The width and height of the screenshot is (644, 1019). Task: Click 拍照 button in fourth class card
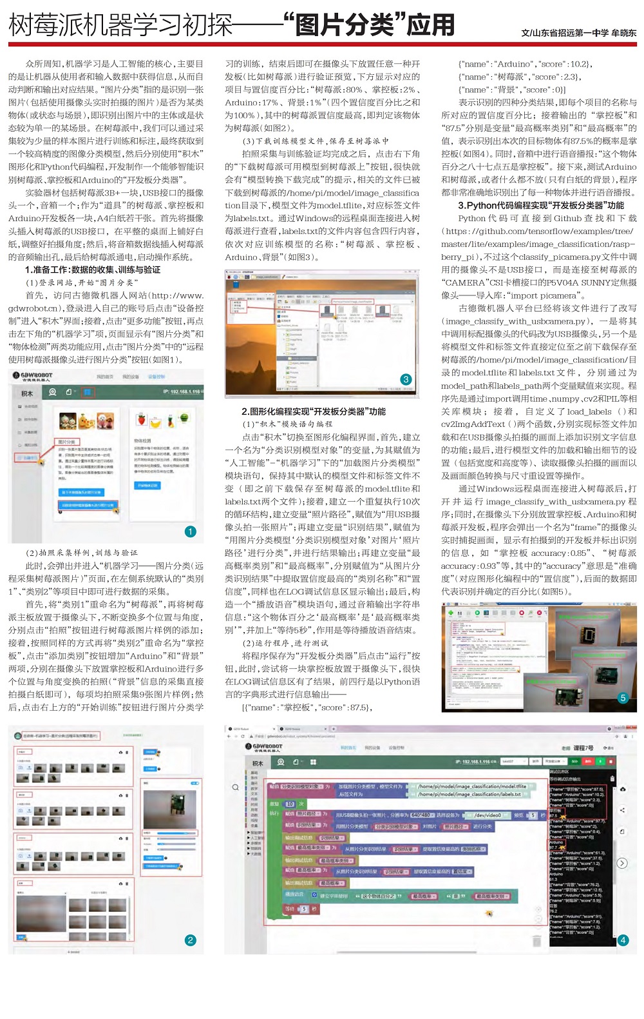point(21,937)
